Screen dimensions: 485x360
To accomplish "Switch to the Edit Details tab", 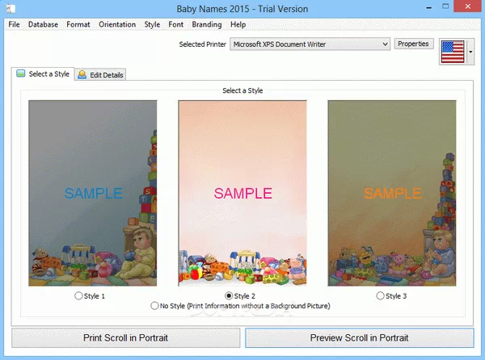I will coord(101,75).
